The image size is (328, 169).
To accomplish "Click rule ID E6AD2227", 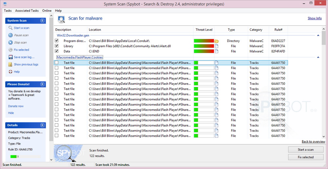I will pos(278,41).
